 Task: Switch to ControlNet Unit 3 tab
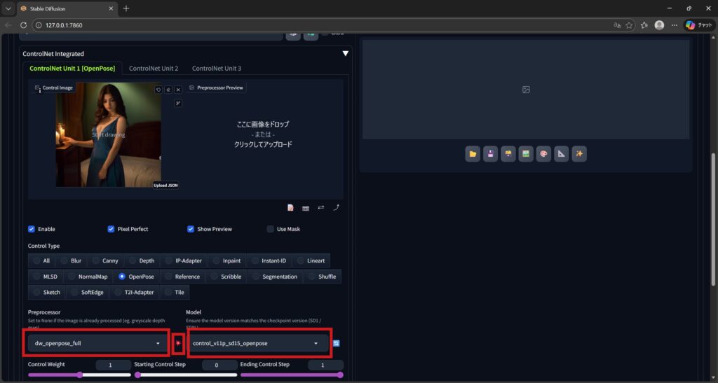217,69
